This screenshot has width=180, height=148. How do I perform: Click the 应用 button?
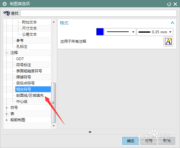tap(149, 141)
